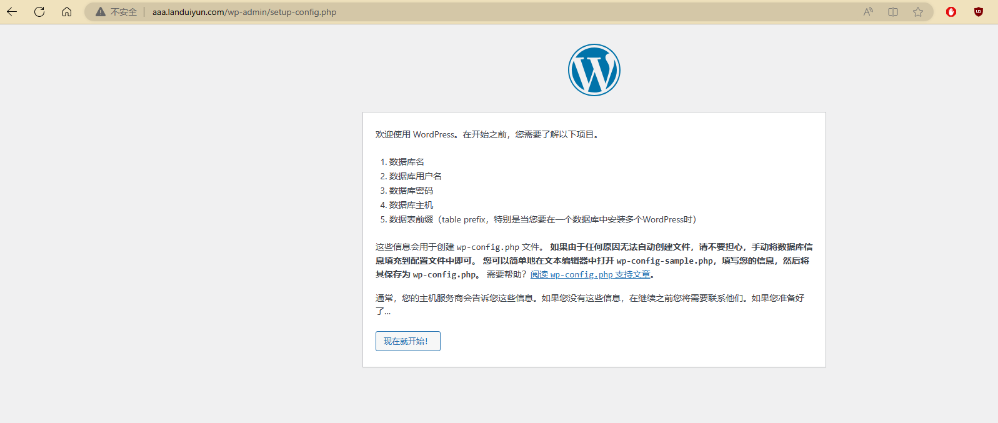Select the list item 数据库名
998x423 pixels.
(406, 162)
